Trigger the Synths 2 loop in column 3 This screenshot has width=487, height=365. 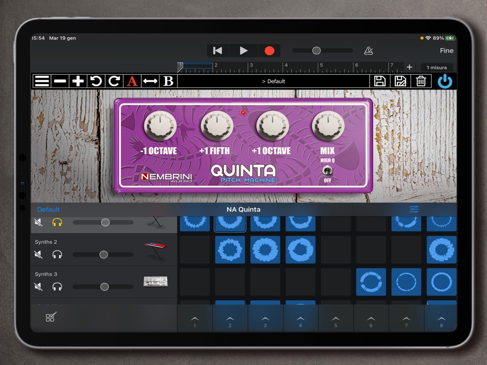[x=265, y=250]
